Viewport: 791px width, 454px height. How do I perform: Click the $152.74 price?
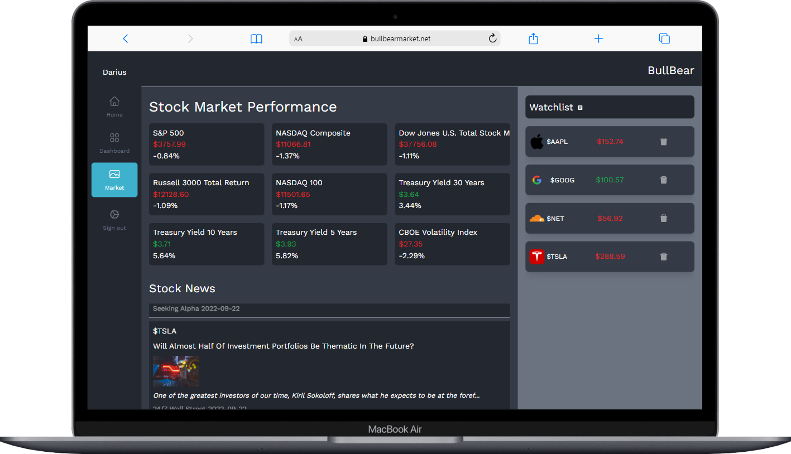(x=610, y=142)
